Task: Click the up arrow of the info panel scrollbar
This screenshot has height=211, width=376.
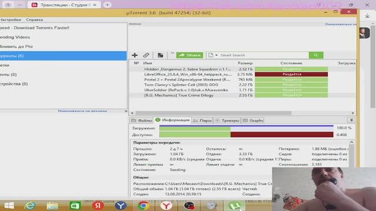Action: pyautogui.click(x=351, y=142)
